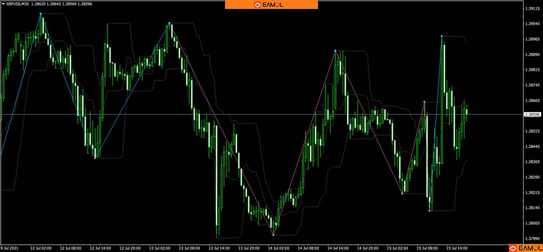Click the 9 Jul 2021 date label
Viewport: 543px width, 252px height.
(x=9, y=248)
